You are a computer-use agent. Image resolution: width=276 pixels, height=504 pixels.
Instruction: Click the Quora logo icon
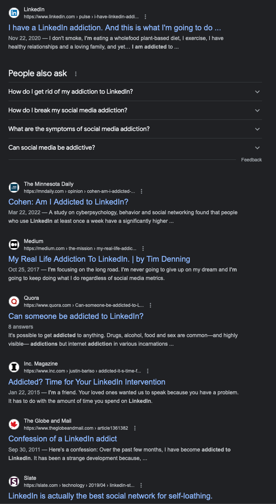[x=14, y=301]
